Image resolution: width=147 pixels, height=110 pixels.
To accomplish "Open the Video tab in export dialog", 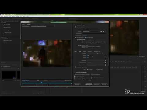I will (x=80, y=52).
